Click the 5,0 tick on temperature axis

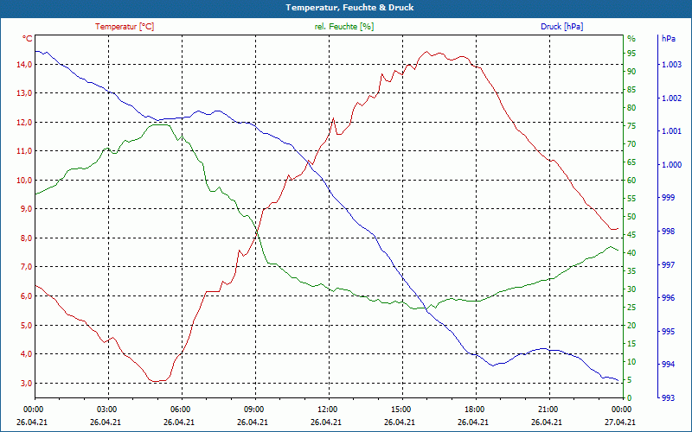tap(27, 326)
